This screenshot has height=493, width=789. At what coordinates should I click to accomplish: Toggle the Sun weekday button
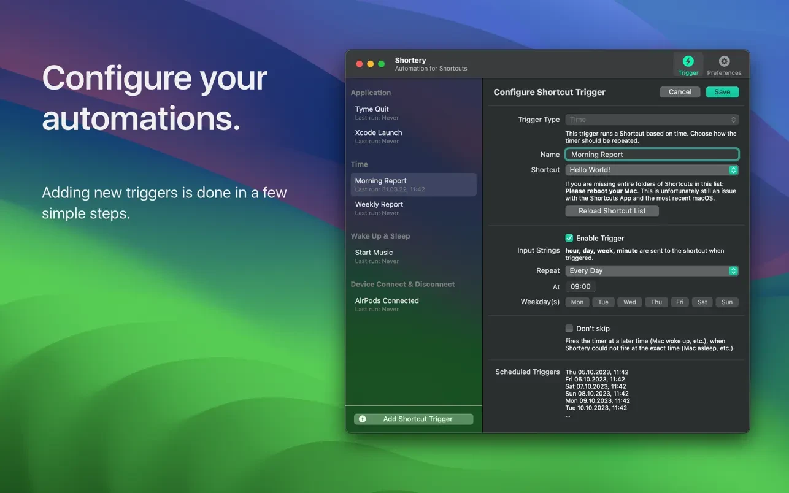[x=726, y=302]
